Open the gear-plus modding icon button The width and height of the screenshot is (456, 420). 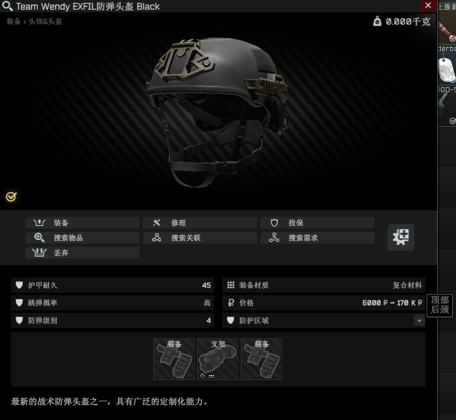401,237
